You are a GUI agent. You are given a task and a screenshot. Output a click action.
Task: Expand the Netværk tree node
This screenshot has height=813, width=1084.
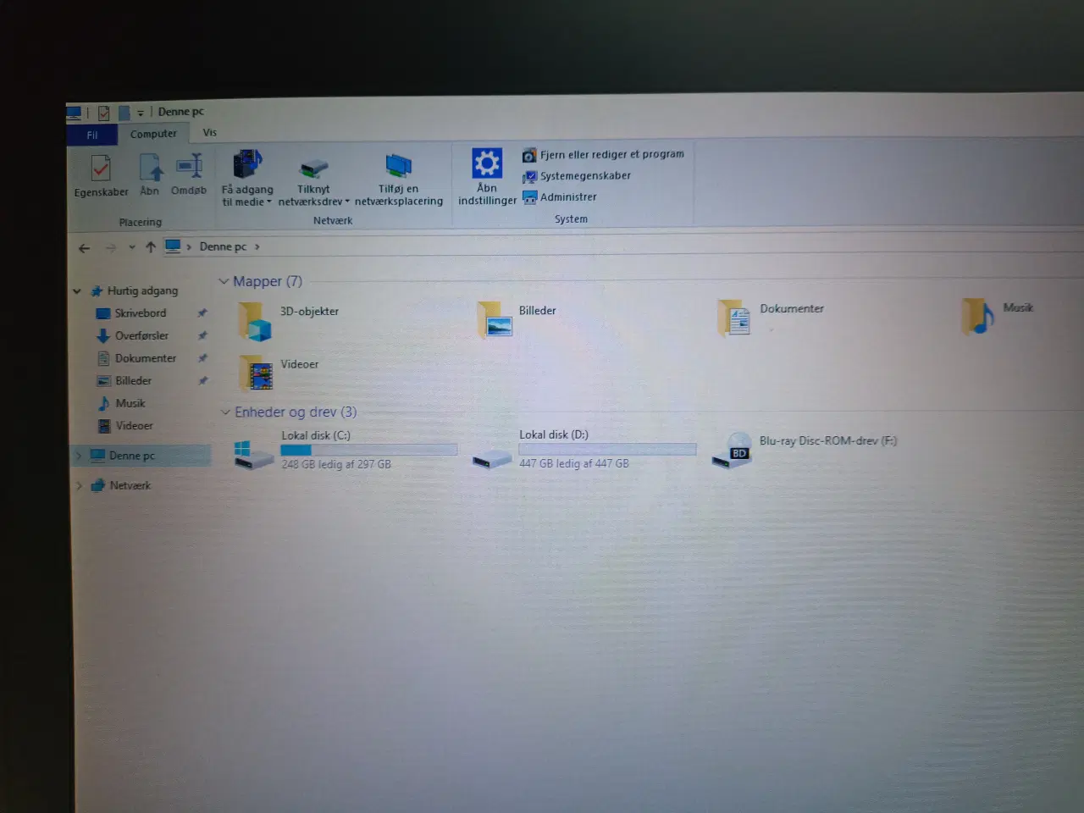(x=80, y=486)
